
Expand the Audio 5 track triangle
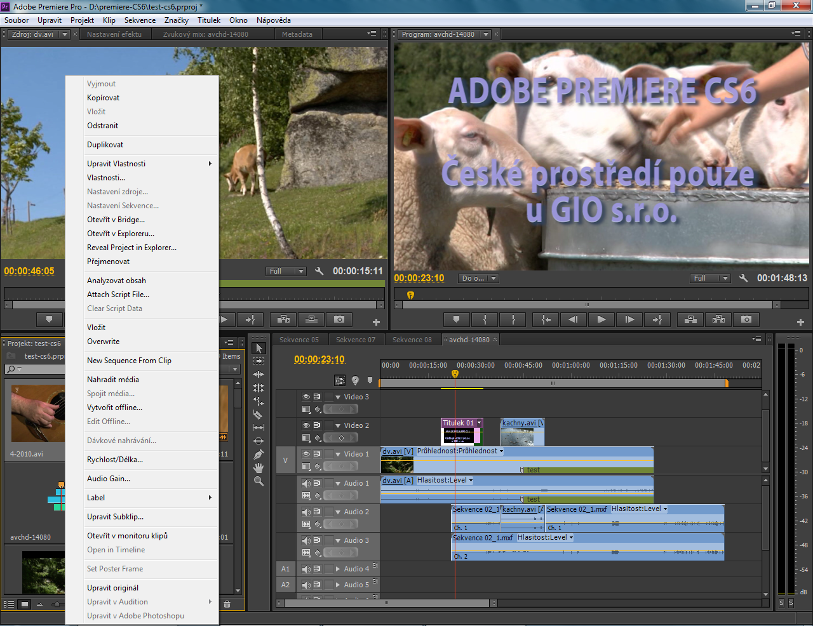338,585
